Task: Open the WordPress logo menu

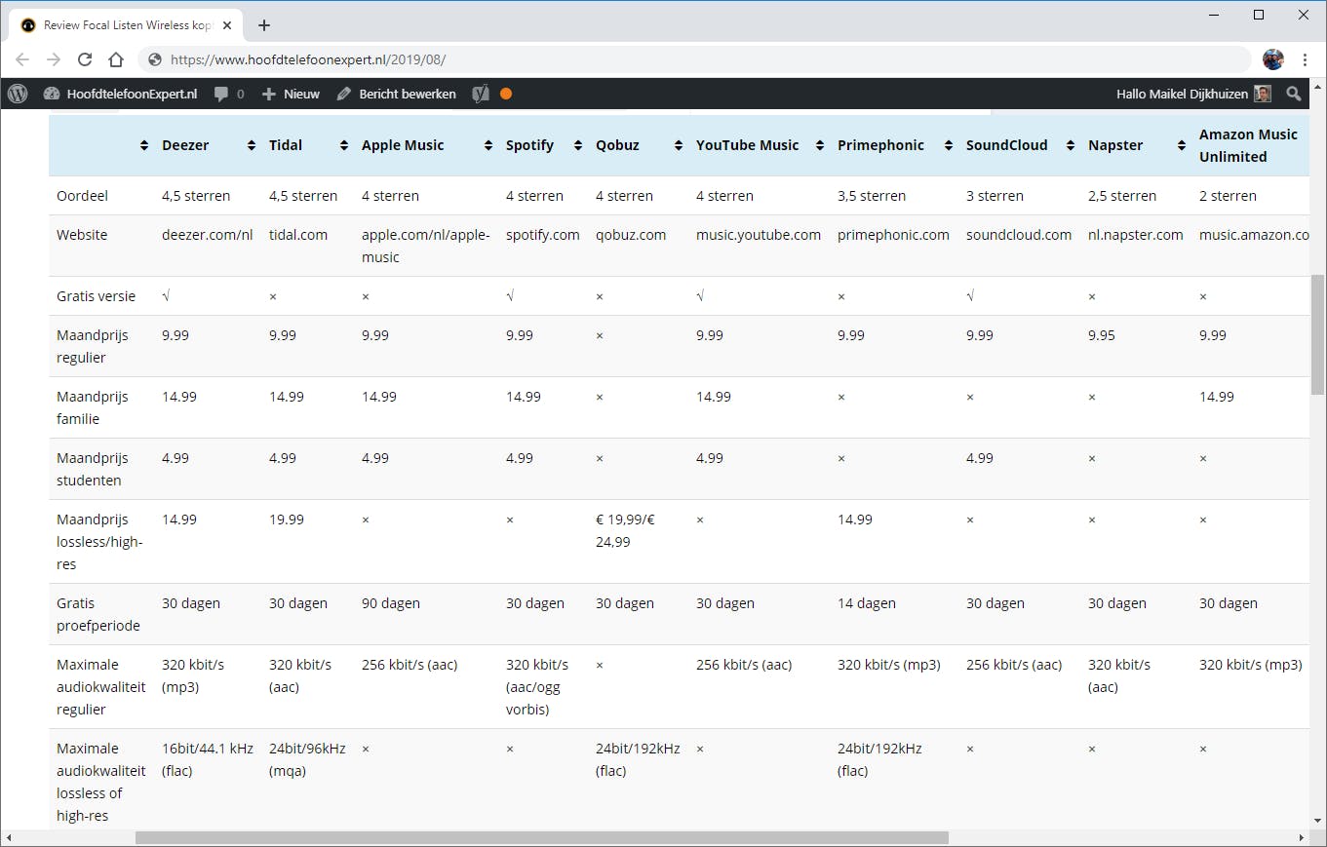Action: tap(18, 94)
